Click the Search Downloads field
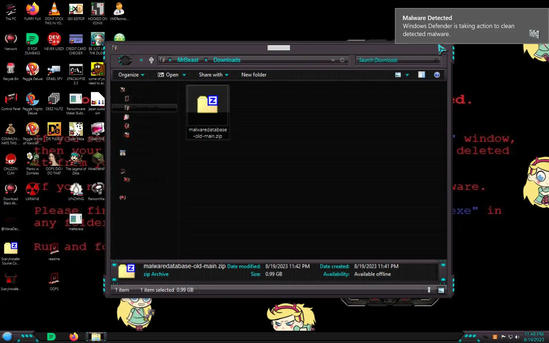 point(395,60)
